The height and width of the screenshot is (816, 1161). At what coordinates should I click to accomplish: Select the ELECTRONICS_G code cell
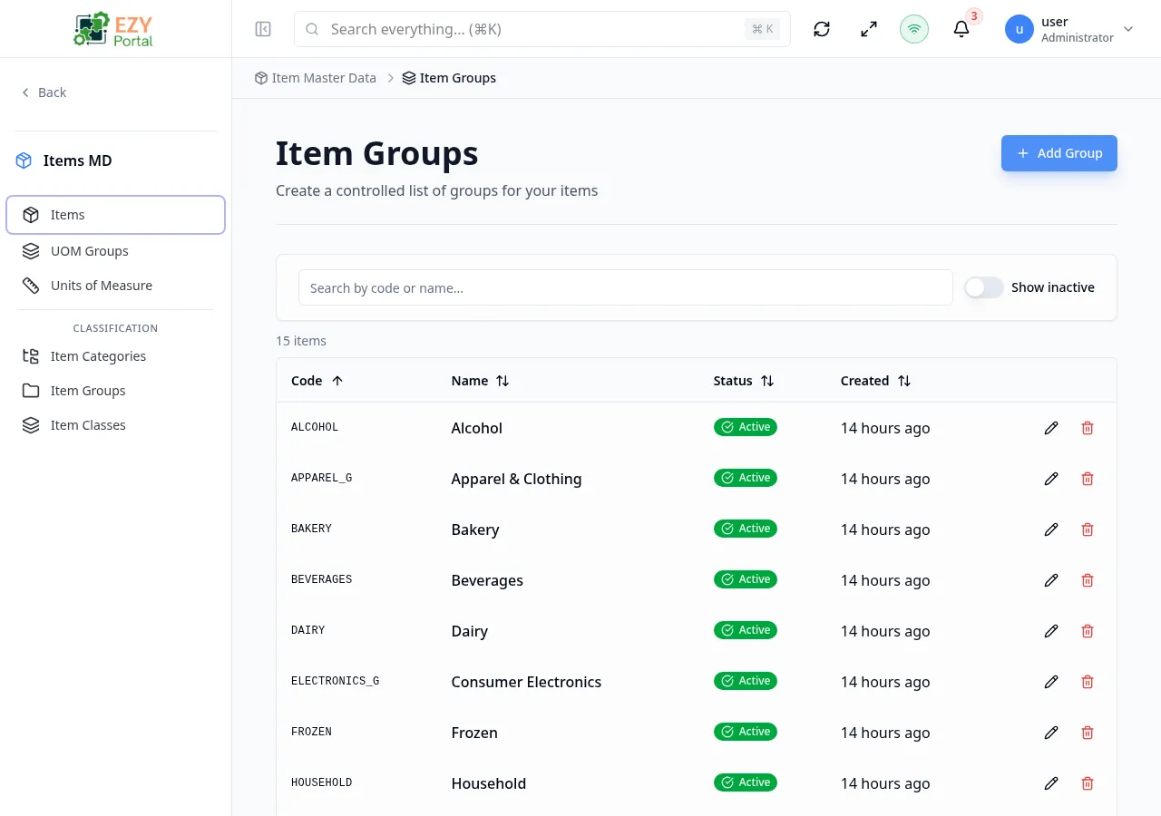point(336,681)
